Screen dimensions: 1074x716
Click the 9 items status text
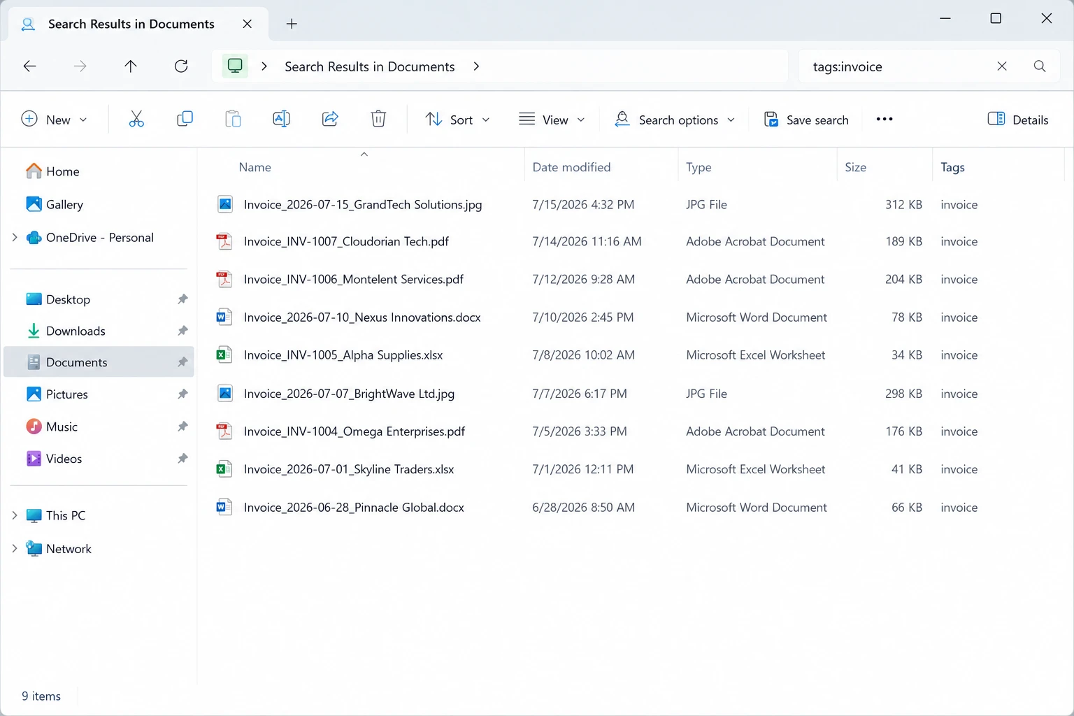click(x=41, y=696)
